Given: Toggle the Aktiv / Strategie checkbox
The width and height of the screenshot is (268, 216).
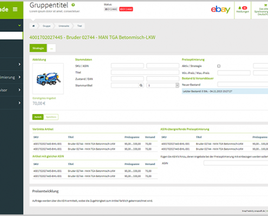Looking at the screenshot, I should pos(219,66).
